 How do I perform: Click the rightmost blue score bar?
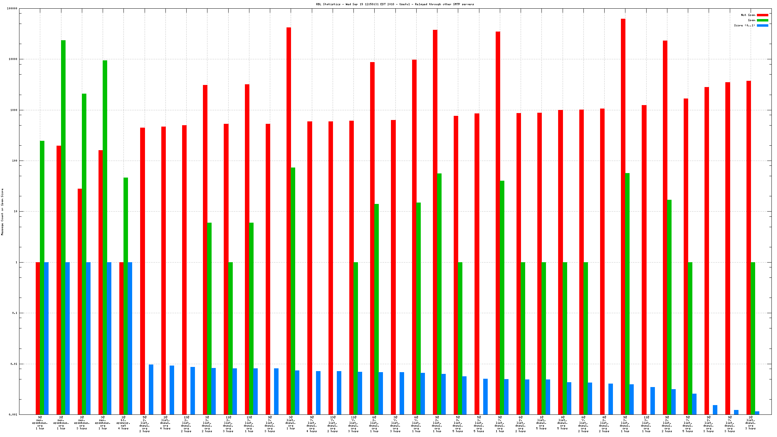[x=757, y=413]
